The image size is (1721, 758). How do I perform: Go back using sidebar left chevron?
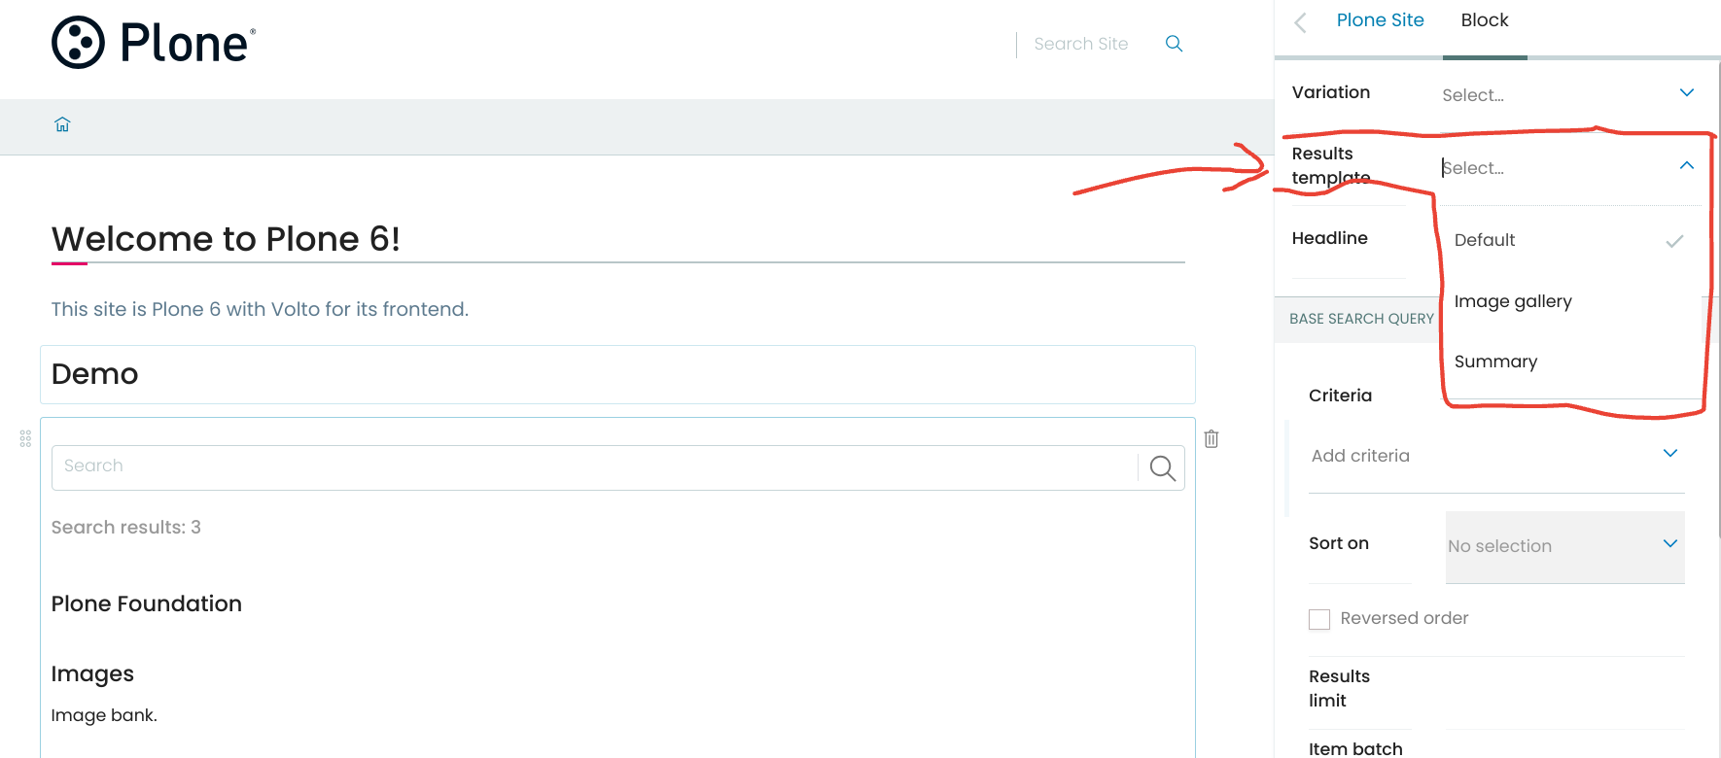(1300, 22)
